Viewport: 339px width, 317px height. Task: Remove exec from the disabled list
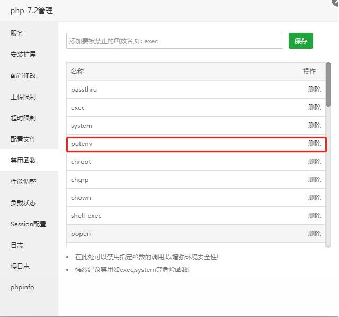click(x=314, y=108)
